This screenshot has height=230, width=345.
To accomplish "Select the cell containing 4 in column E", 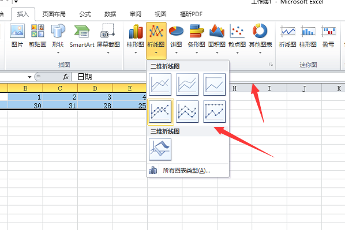I will coord(130,97).
